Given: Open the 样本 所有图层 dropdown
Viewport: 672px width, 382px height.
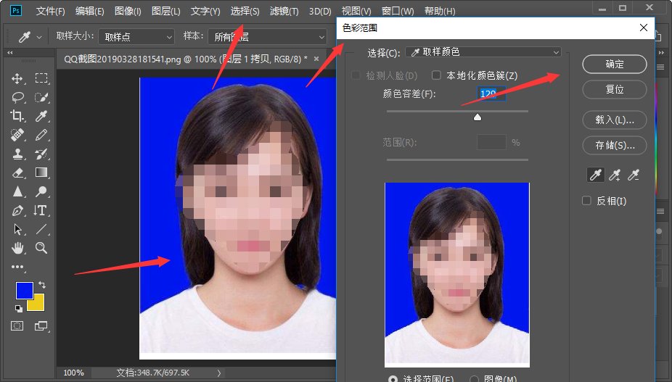Looking at the screenshot, I should [x=268, y=37].
